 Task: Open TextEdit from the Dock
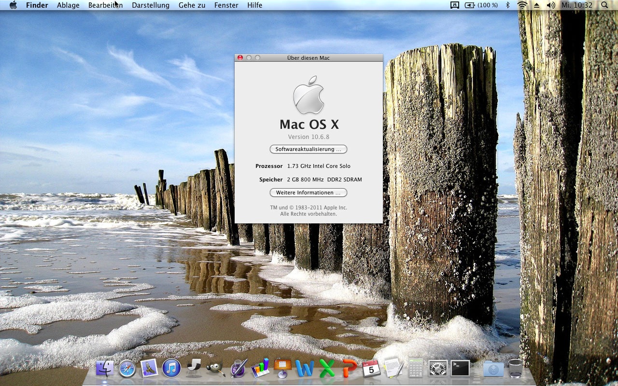(393, 368)
